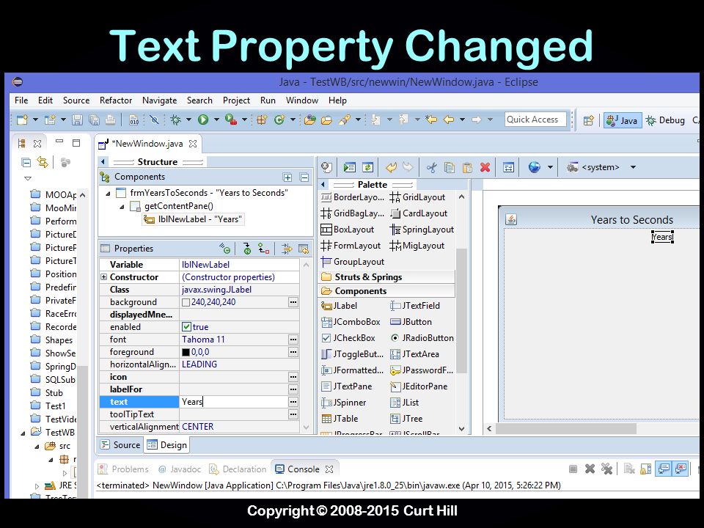This screenshot has width=704, height=528.
Task: Open the Refactor menu
Action: (x=116, y=100)
